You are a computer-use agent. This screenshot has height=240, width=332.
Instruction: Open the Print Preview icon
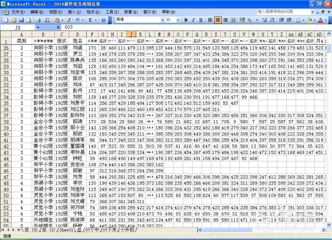47,20
